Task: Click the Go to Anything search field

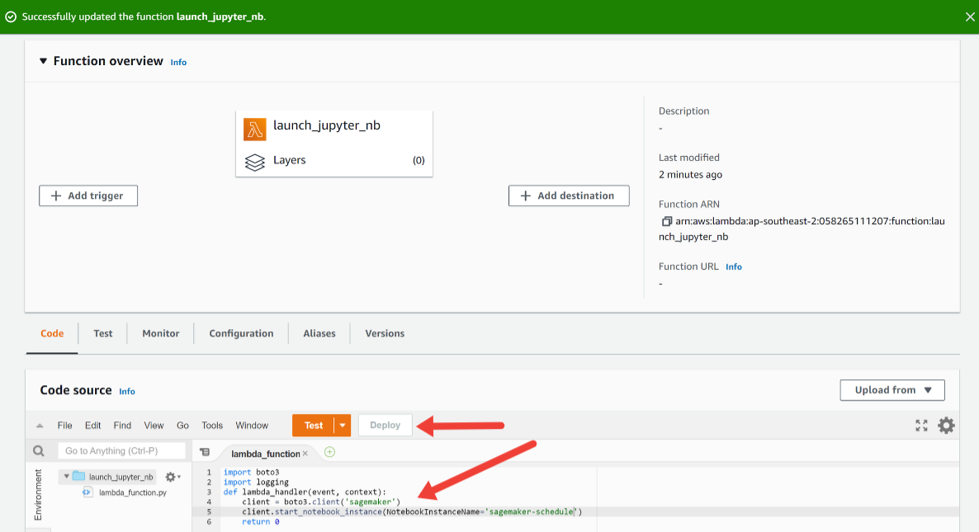Action: [121, 451]
